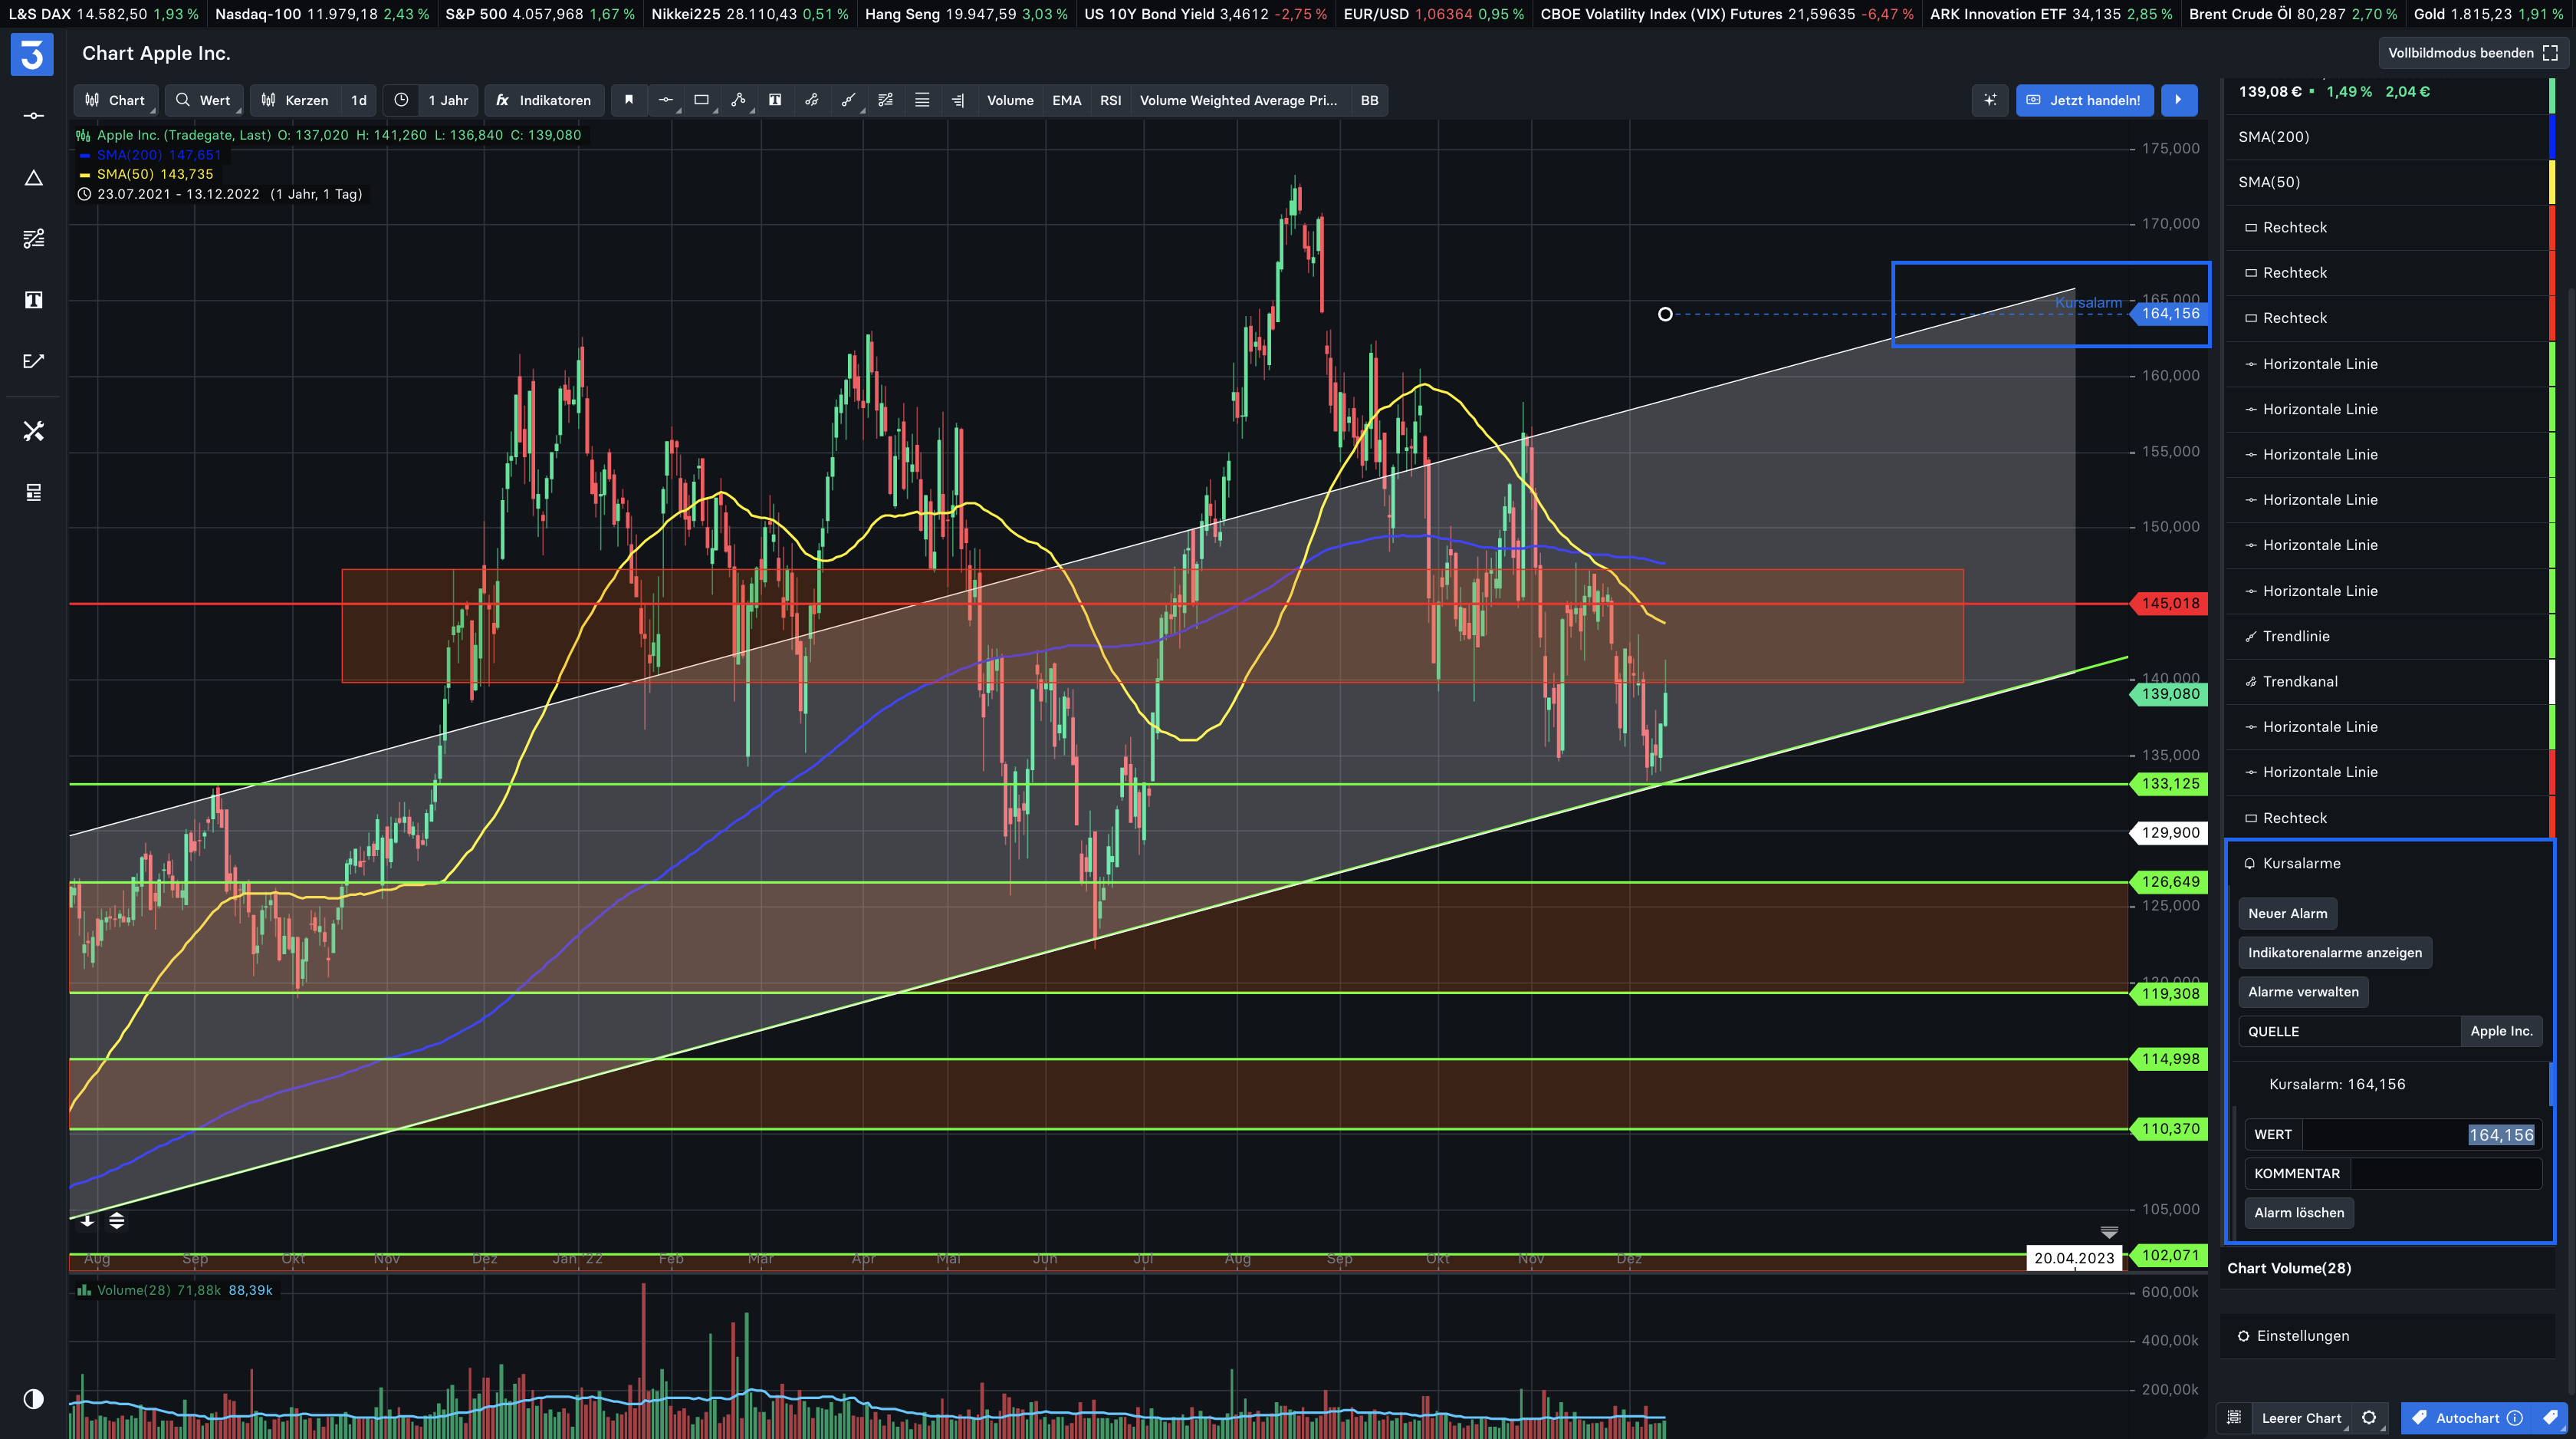Select the trend channel tool in the toolbar
The width and height of the screenshot is (2576, 1439).
point(812,100)
